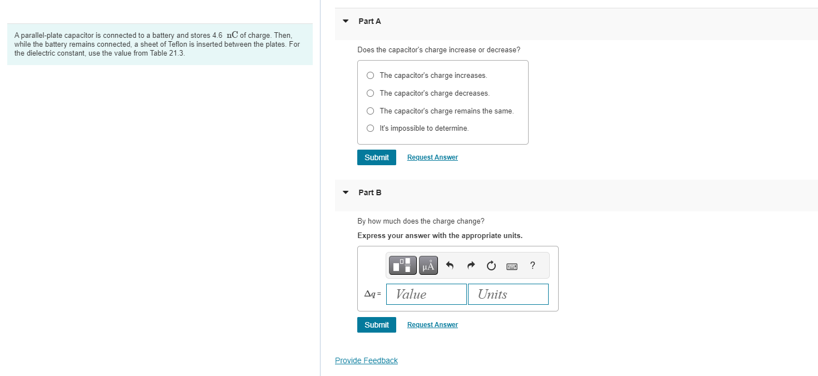Screen dimensions: 818x376
Task: Select "The capacitor's charge increases" option
Action: [x=371, y=75]
